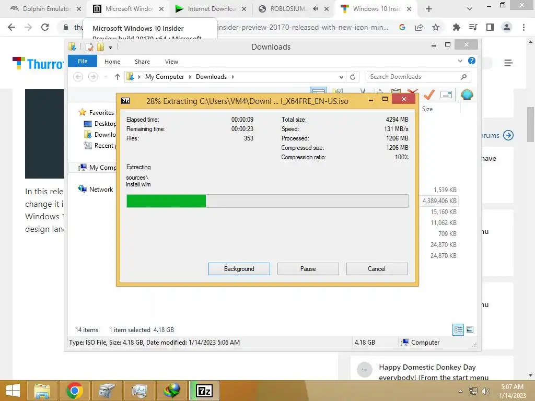Click the Chrome page vertical scrollbar
Image resolution: width=535 pixels, height=401 pixels.
click(x=530, y=124)
